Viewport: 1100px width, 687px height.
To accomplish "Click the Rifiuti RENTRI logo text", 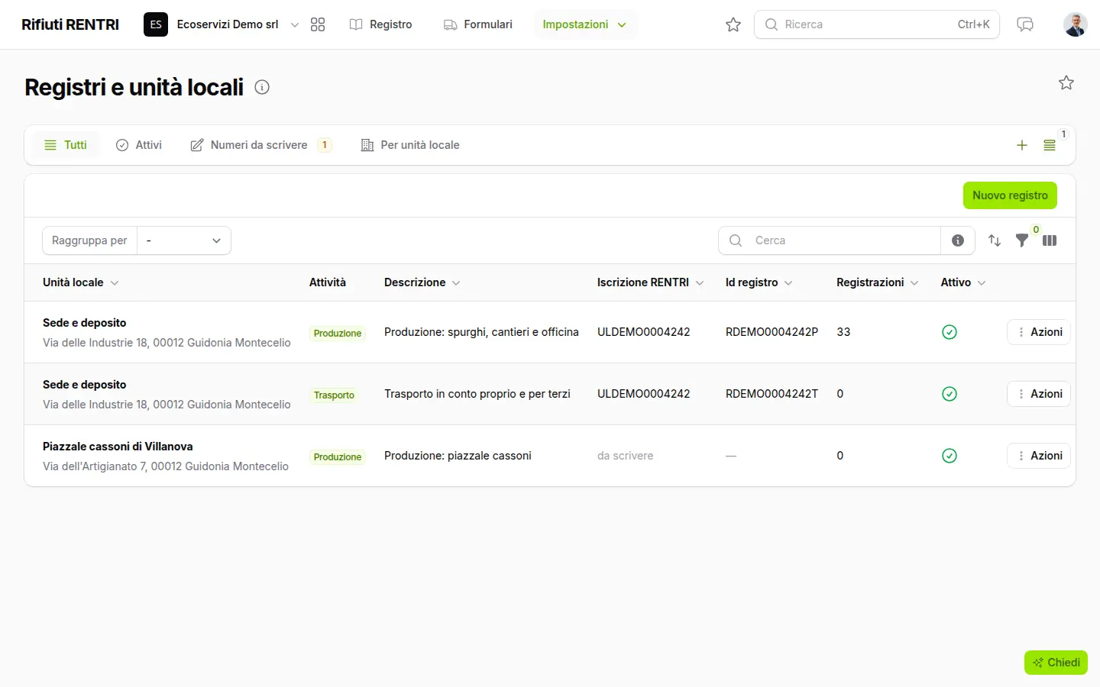I will coord(70,24).
